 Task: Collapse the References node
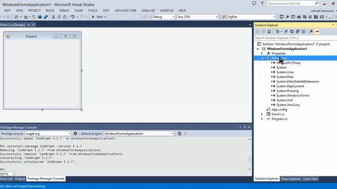[x=262, y=58]
